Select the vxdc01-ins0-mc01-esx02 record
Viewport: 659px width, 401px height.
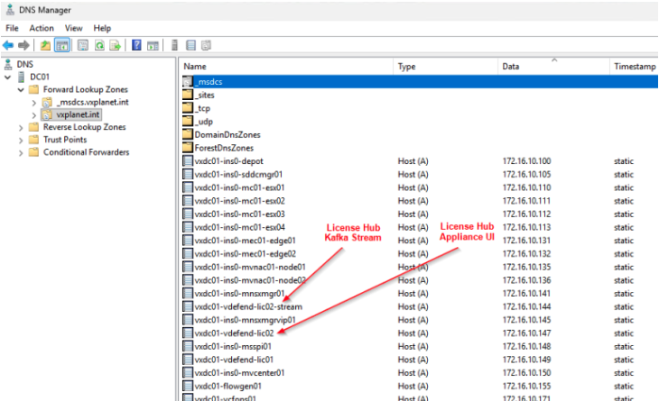click(239, 201)
